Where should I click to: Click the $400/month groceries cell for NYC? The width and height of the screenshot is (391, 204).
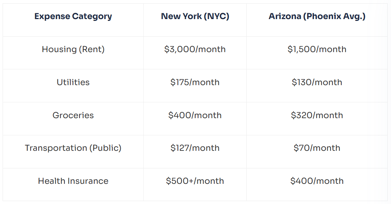(195, 115)
